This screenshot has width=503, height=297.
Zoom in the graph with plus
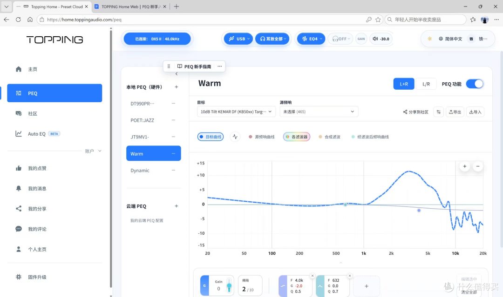click(464, 166)
